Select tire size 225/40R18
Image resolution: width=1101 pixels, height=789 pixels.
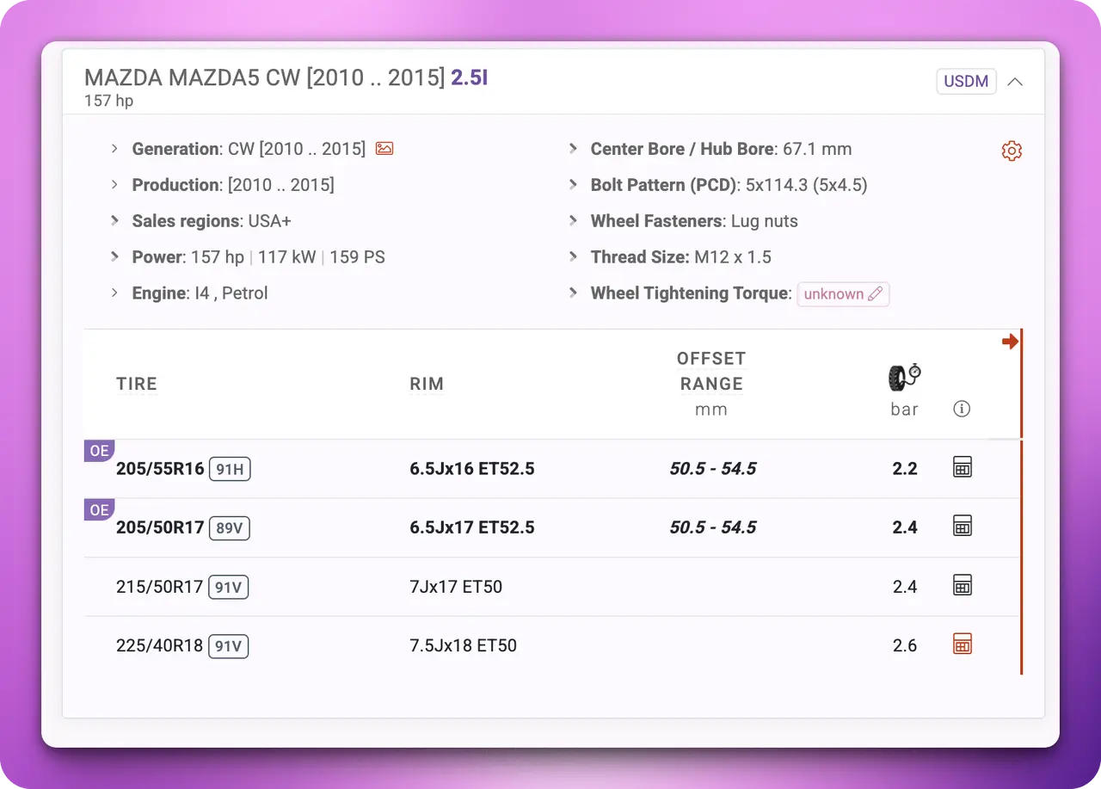159,645
